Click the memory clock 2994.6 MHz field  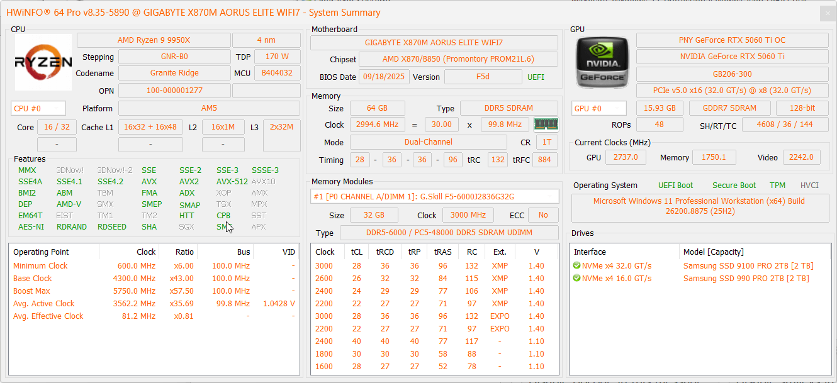pyautogui.click(x=377, y=124)
